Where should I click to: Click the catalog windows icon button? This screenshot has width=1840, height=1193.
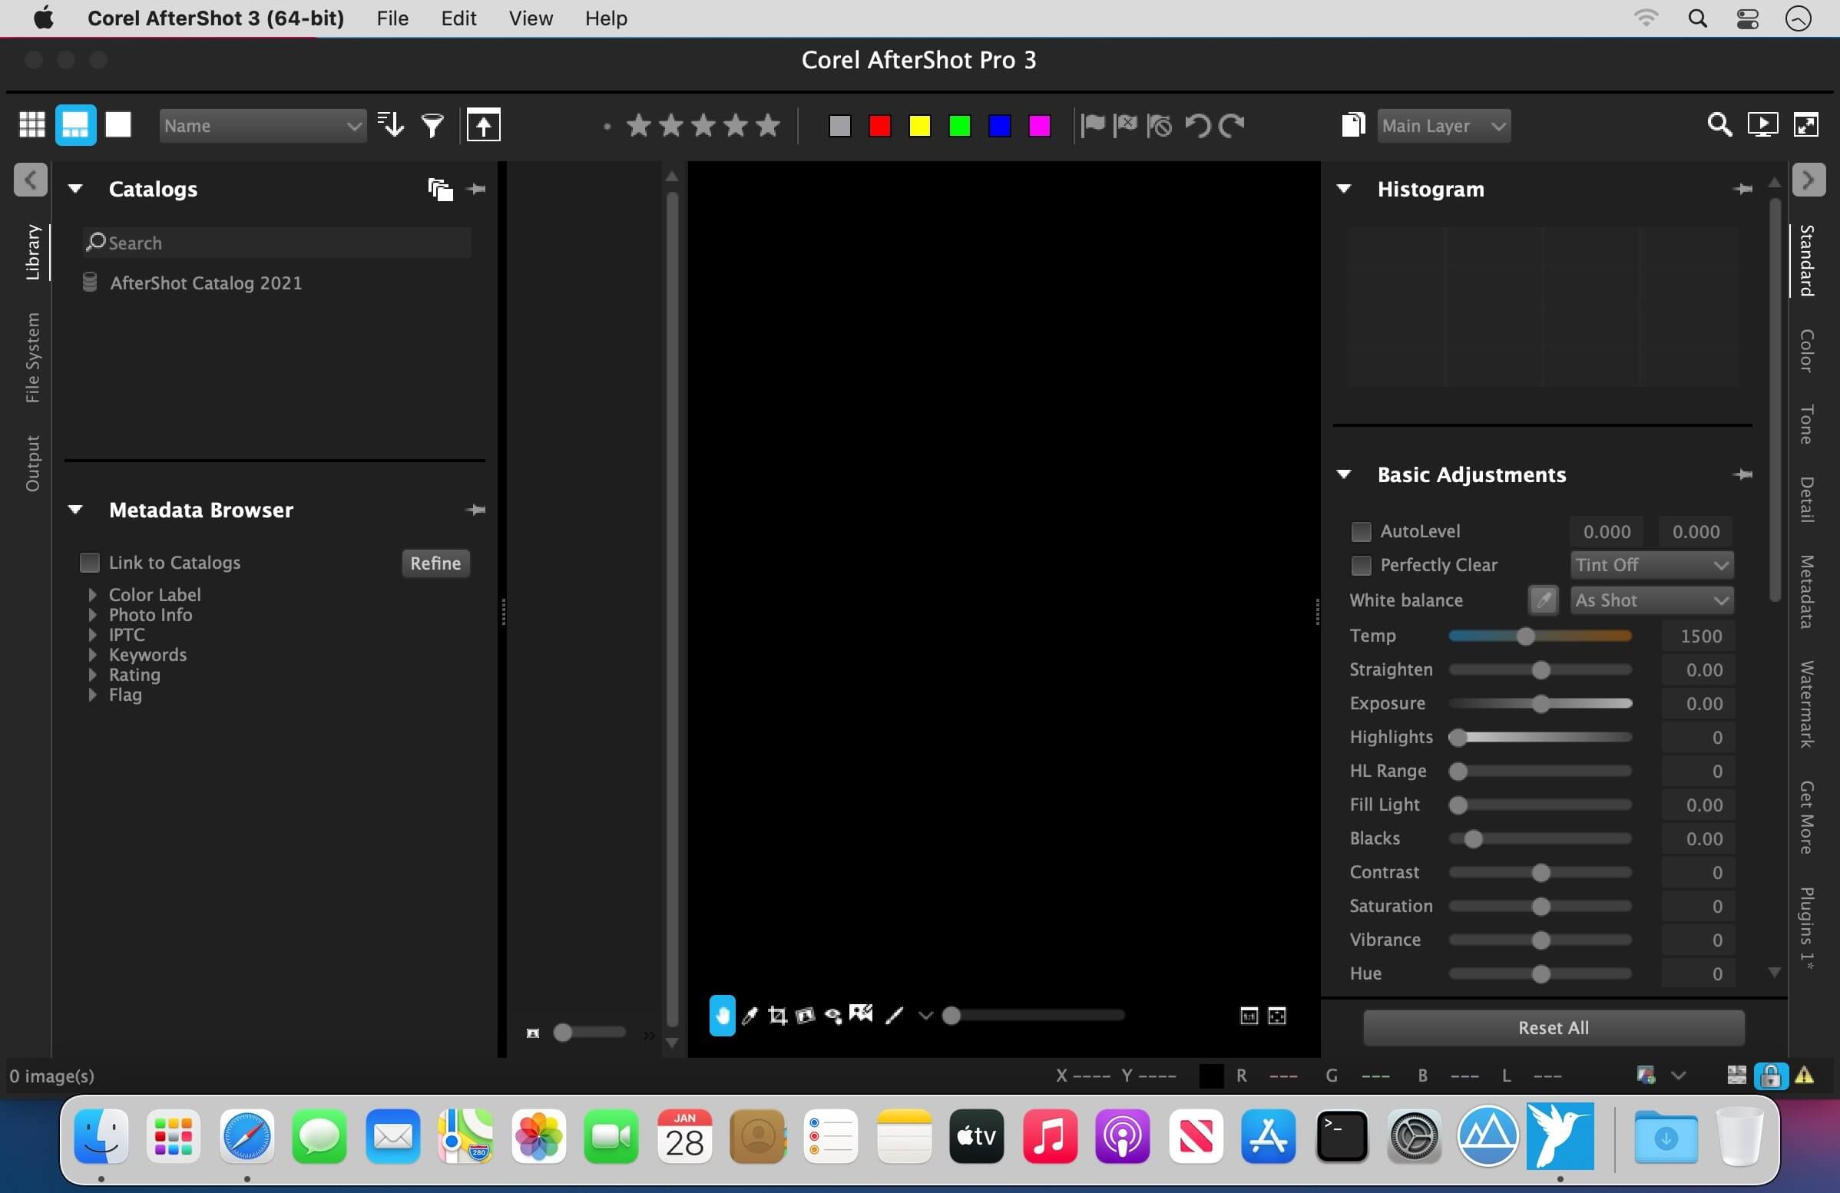click(440, 189)
